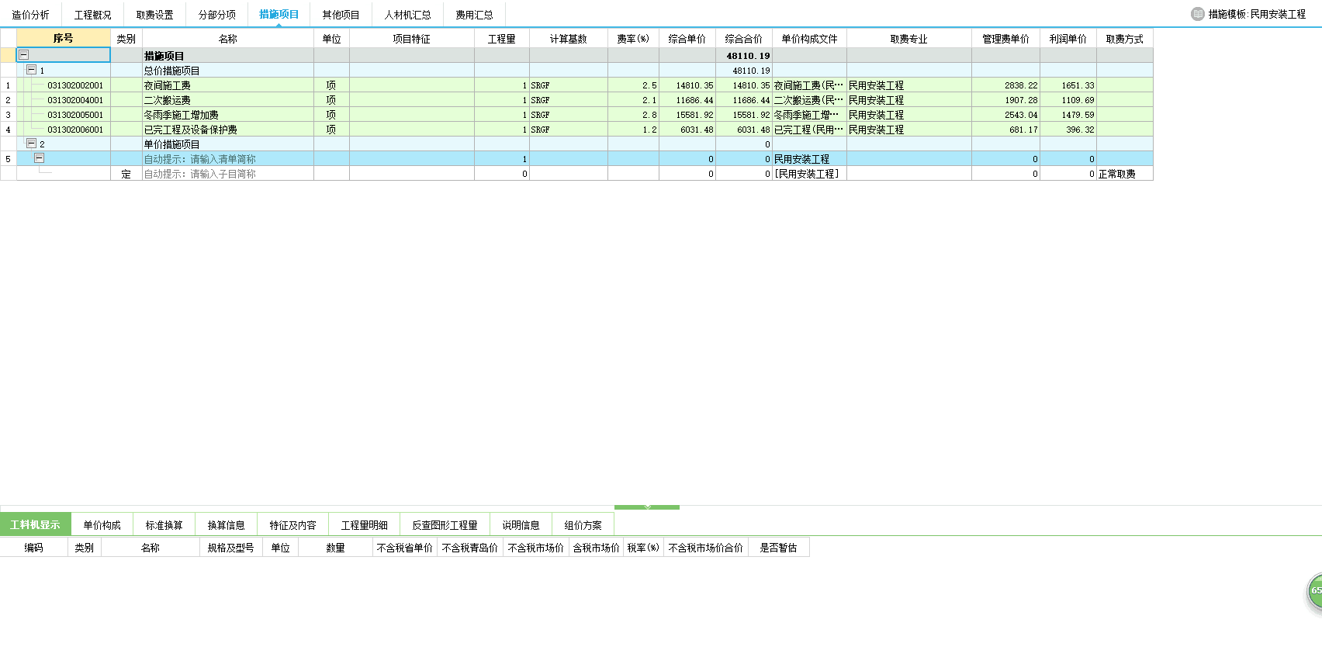The width and height of the screenshot is (1322, 671).
Task: Click the 正常取费 cell
Action: tap(1125, 174)
